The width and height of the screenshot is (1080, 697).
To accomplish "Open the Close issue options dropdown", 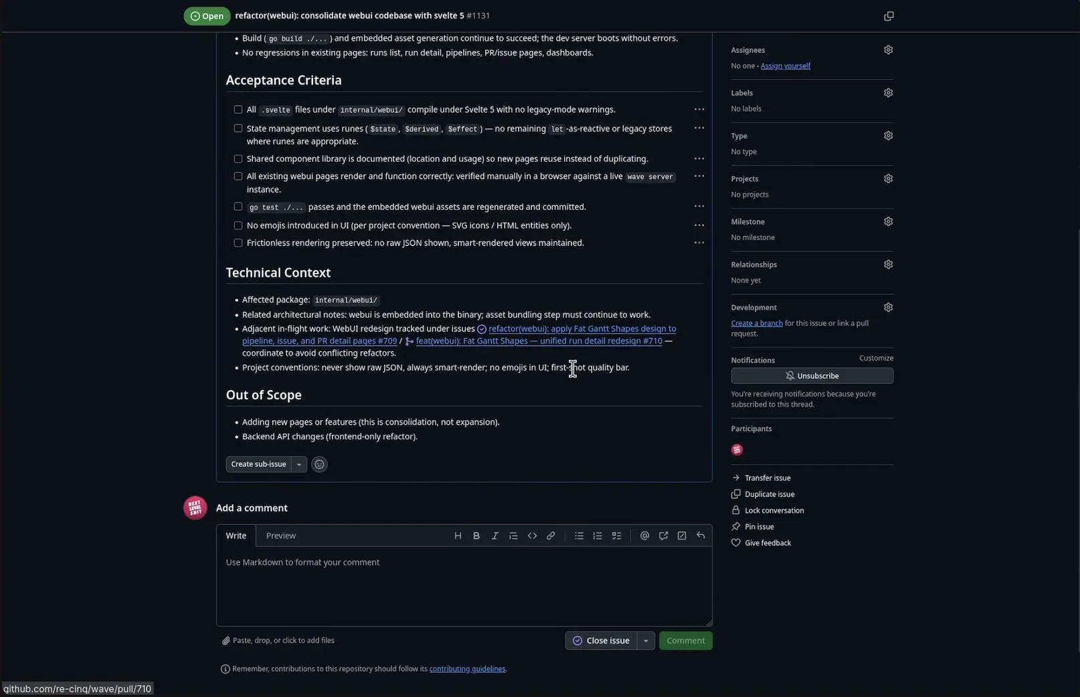I will (x=646, y=641).
